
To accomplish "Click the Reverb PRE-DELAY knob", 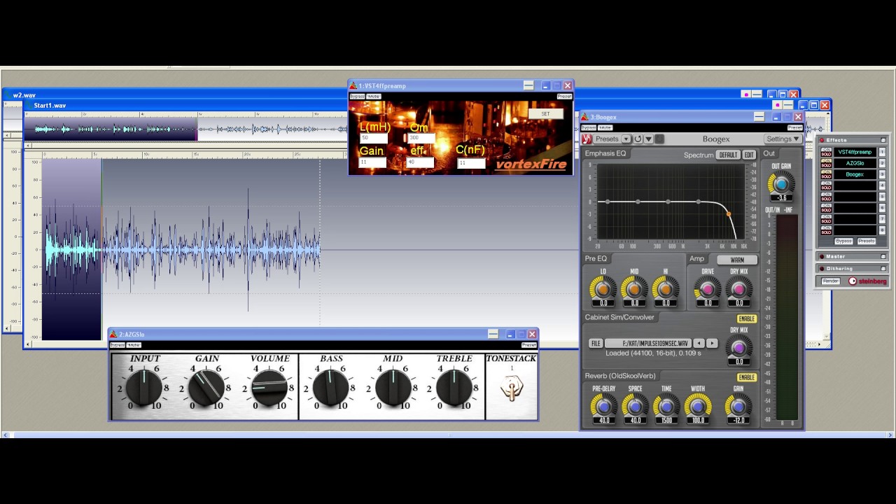I will (x=603, y=405).
